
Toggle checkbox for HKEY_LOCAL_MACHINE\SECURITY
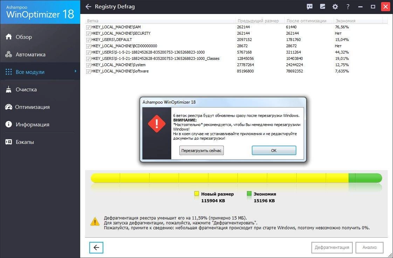pyautogui.click(x=88, y=34)
